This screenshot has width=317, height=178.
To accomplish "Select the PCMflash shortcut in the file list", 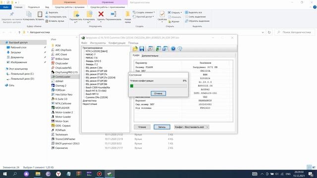I will pyautogui.click(x=60, y=130).
